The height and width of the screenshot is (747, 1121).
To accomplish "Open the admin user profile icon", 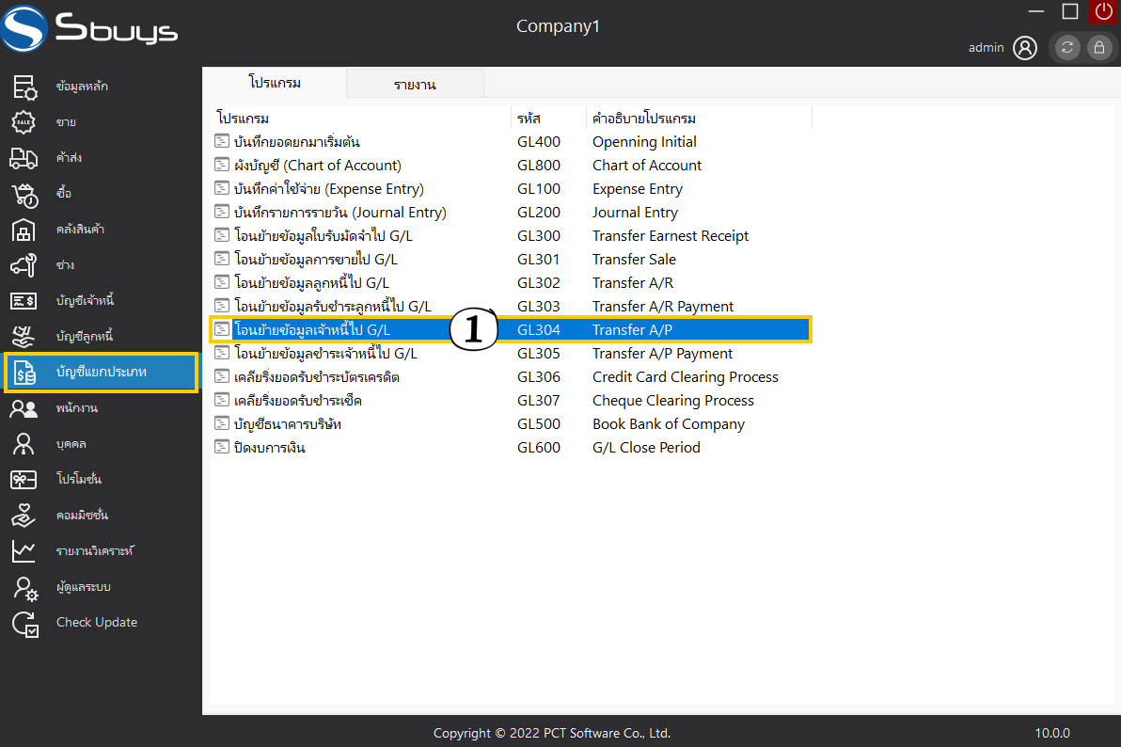I will 1025,48.
